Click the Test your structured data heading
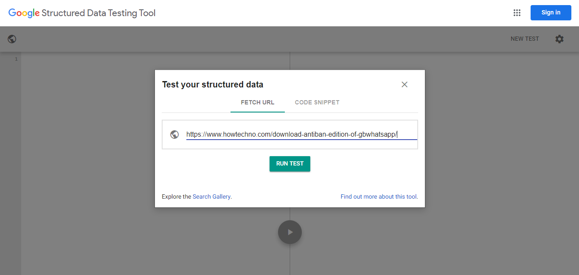 point(213,84)
